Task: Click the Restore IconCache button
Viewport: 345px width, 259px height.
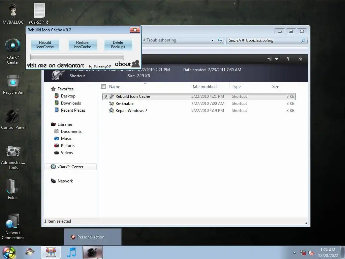Action: (83, 45)
